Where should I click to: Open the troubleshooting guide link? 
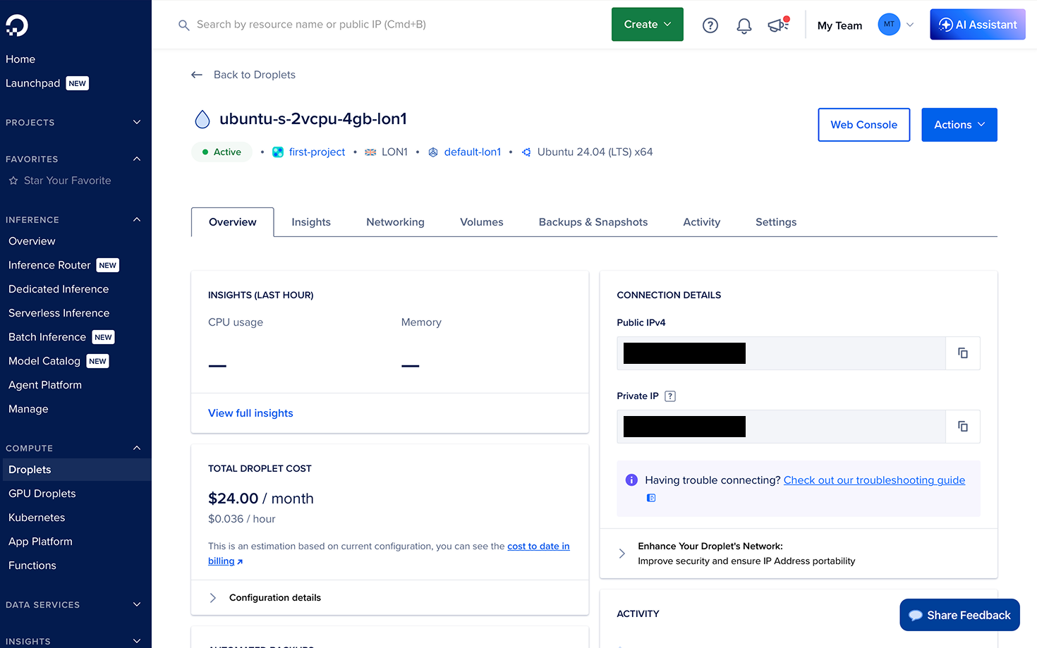point(875,480)
